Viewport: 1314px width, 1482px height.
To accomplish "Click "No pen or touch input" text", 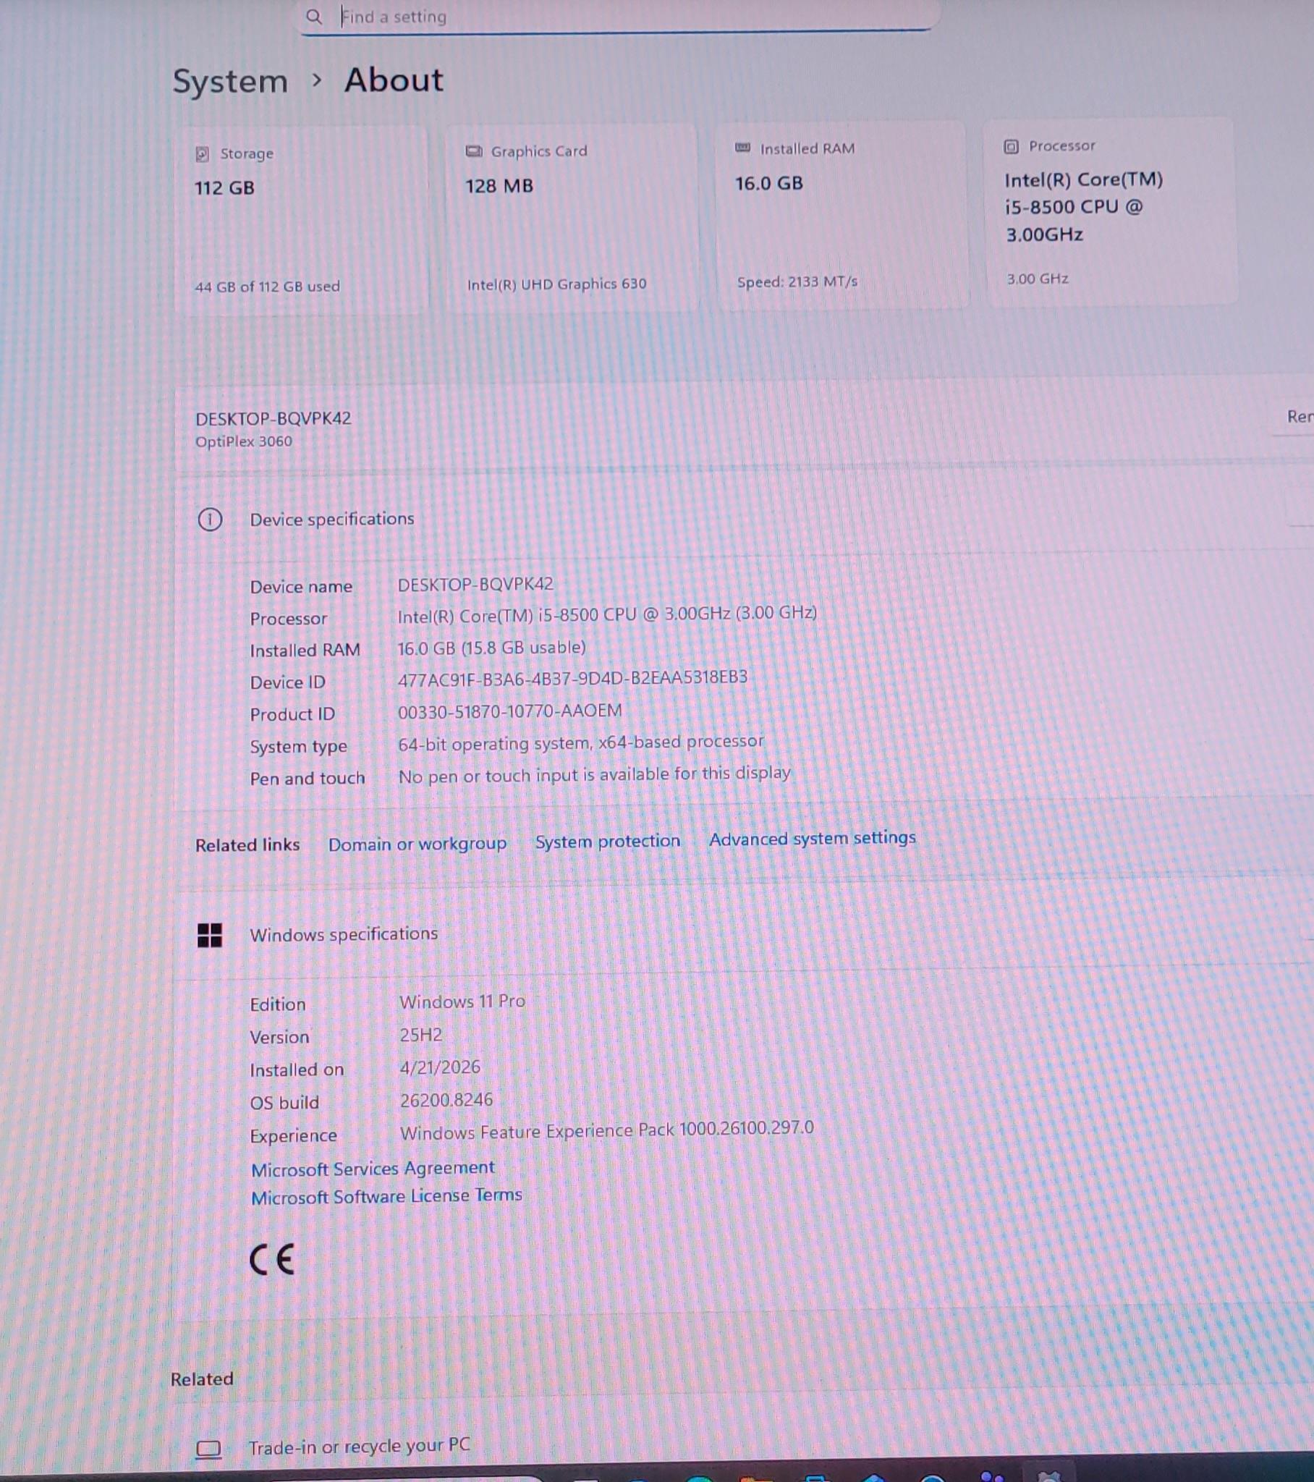I will [x=594, y=775].
